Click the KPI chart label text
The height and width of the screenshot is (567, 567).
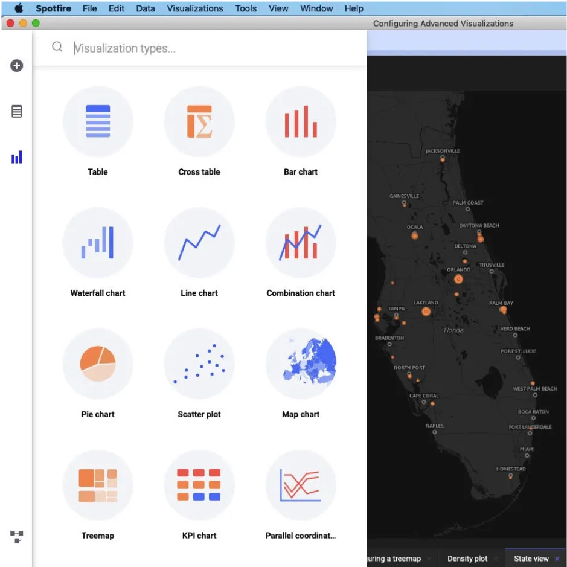(x=199, y=536)
